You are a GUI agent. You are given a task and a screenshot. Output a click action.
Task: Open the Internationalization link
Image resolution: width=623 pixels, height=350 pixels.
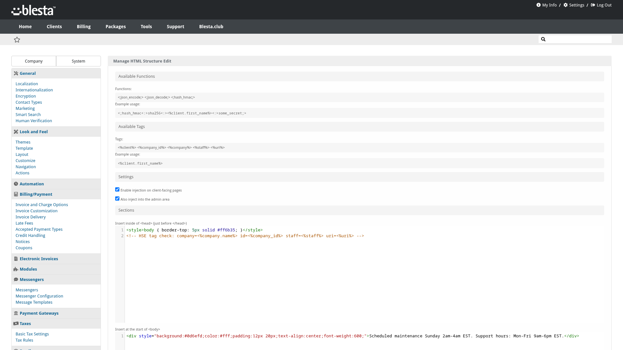pyautogui.click(x=34, y=90)
